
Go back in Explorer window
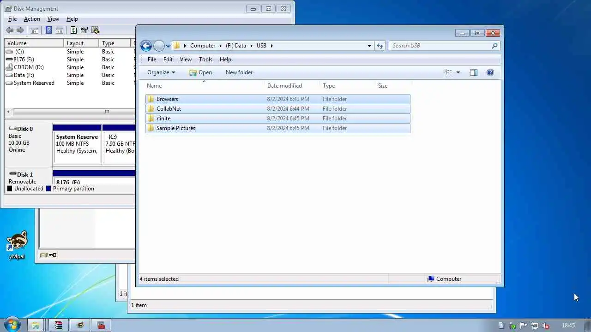(x=146, y=46)
